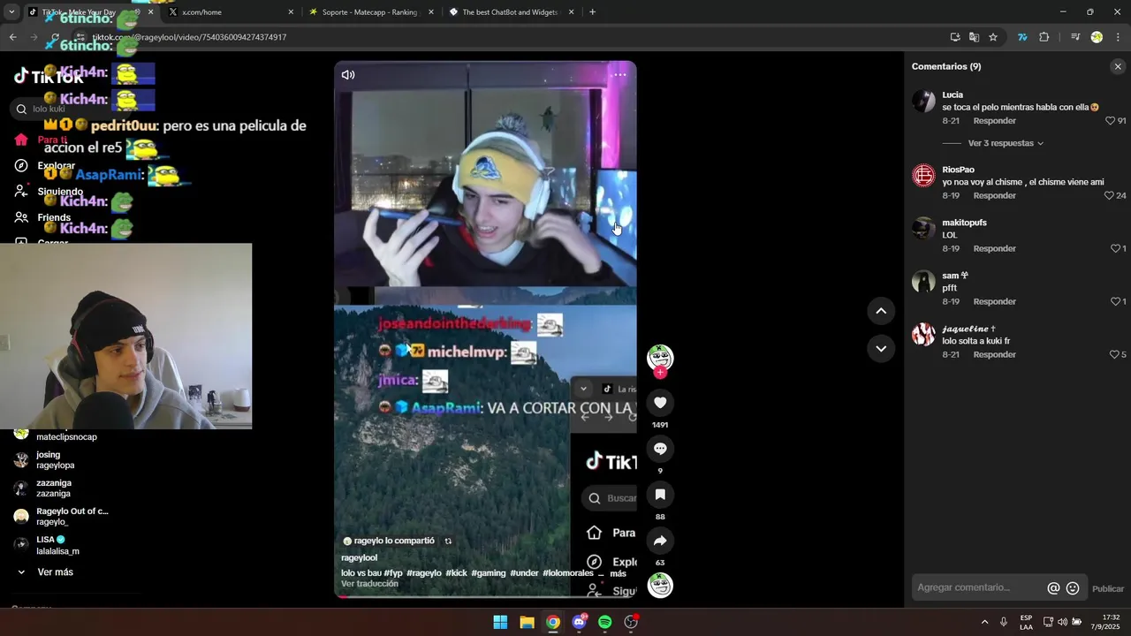Click the #lolomorales hashtag
Image resolution: width=1131 pixels, height=636 pixels.
tap(568, 573)
